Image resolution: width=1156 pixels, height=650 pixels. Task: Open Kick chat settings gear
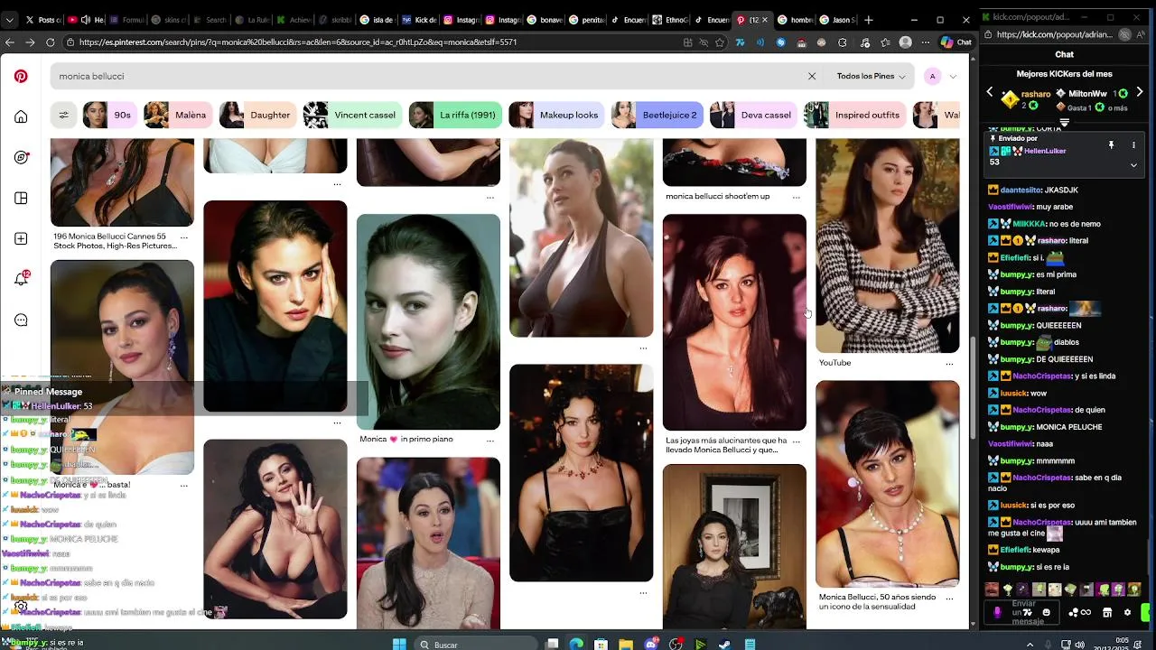(1127, 612)
